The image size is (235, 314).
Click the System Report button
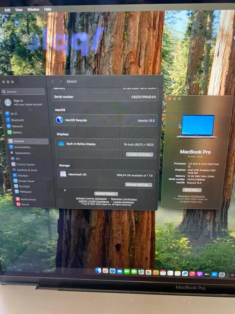coord(106,194)
